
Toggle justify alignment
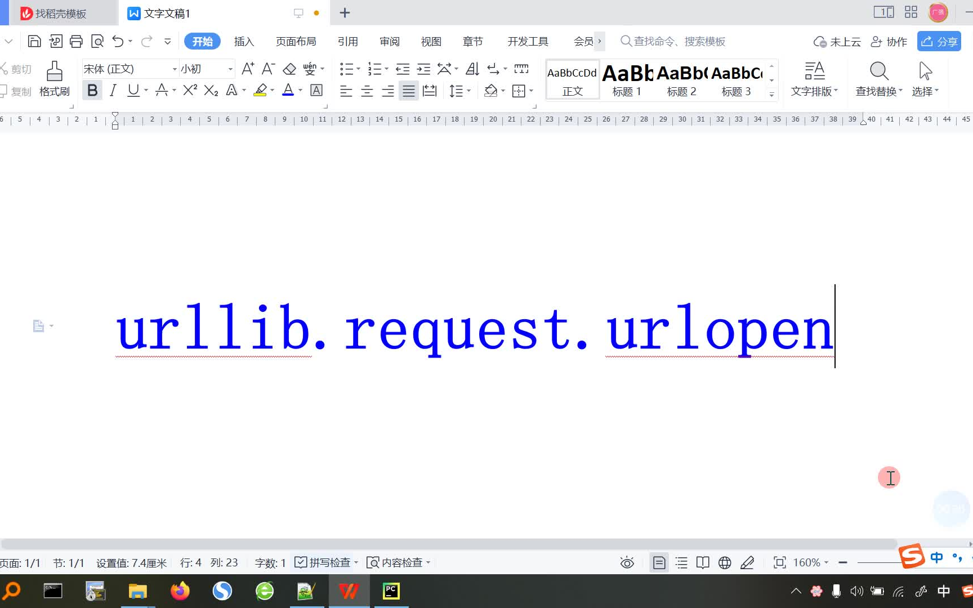409,91
